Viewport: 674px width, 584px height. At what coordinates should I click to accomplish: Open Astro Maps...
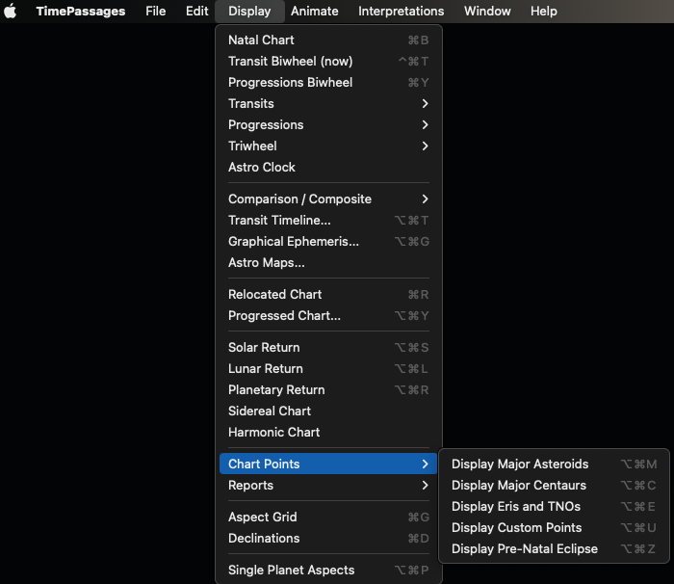[x=328, y=262]
